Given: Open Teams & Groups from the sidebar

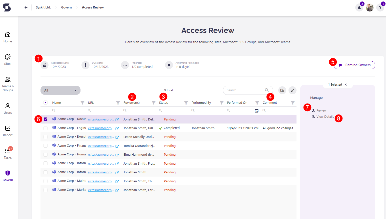Looking at the screenshot, I should [7, 84].
